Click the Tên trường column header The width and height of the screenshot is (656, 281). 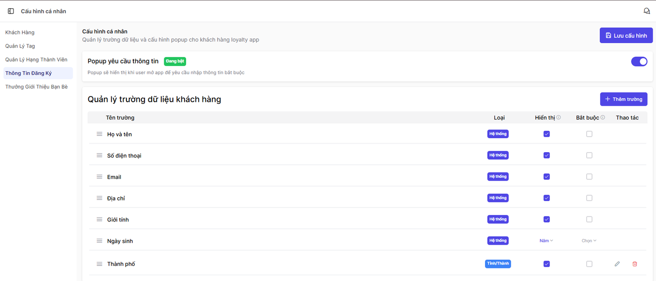pos(120,118)
